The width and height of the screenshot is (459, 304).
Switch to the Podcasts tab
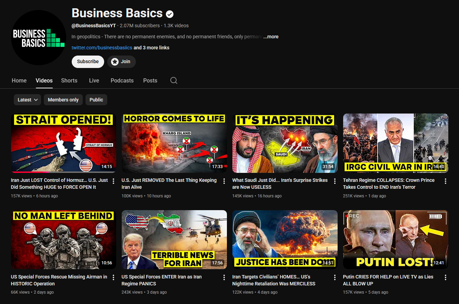pos(122,80)
